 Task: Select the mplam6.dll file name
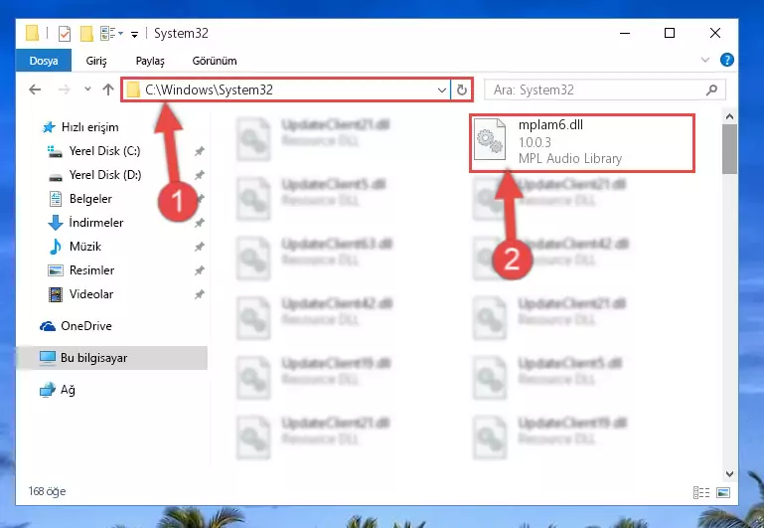coord(550,125)
